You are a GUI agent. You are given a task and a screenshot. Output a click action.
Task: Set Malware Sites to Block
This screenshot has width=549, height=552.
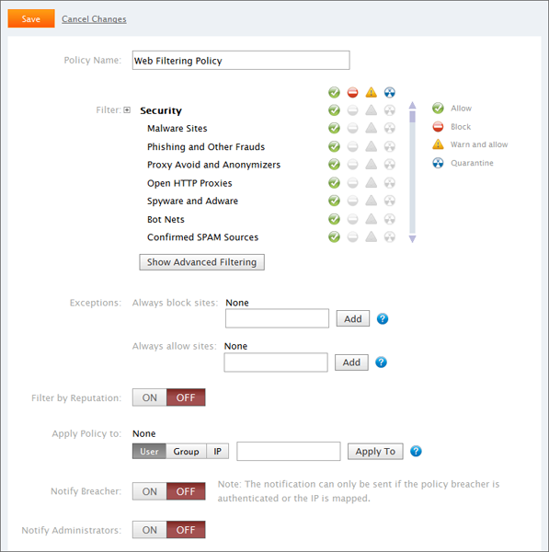pyautogui.click(x=352, y=128)
